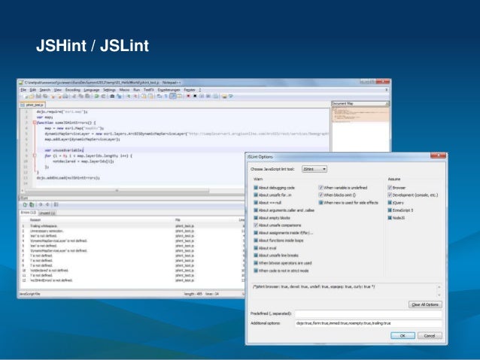Toggle the About eval checkbox

tap(256, 248)
